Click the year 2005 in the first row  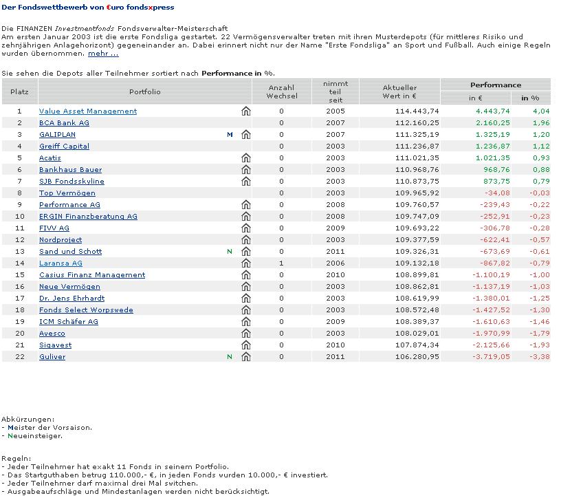pos(335,111)
